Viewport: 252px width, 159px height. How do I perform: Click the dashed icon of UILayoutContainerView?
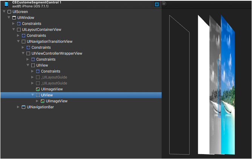[x=19, y=29]
